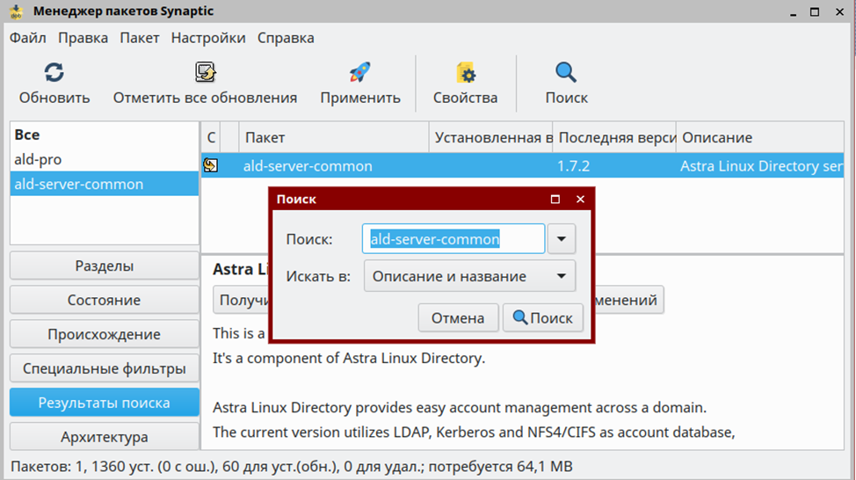Sort by the С status column header

(211, 138)
